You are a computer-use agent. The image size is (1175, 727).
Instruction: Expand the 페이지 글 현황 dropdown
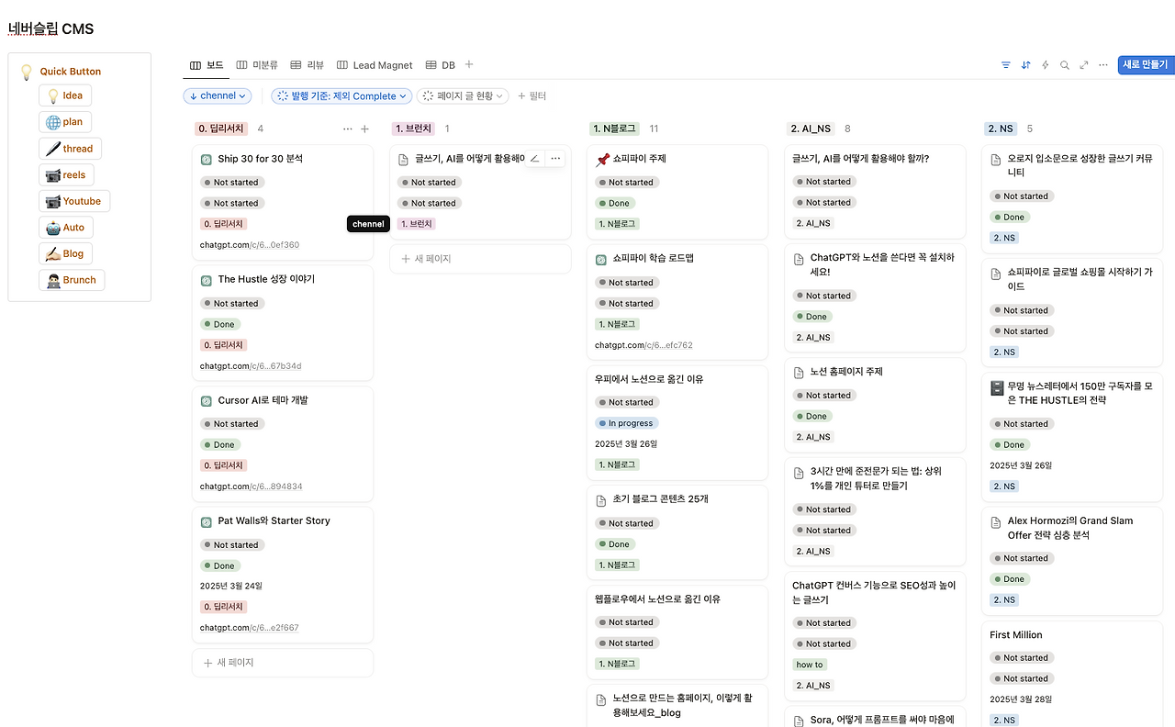click(463, 95)
